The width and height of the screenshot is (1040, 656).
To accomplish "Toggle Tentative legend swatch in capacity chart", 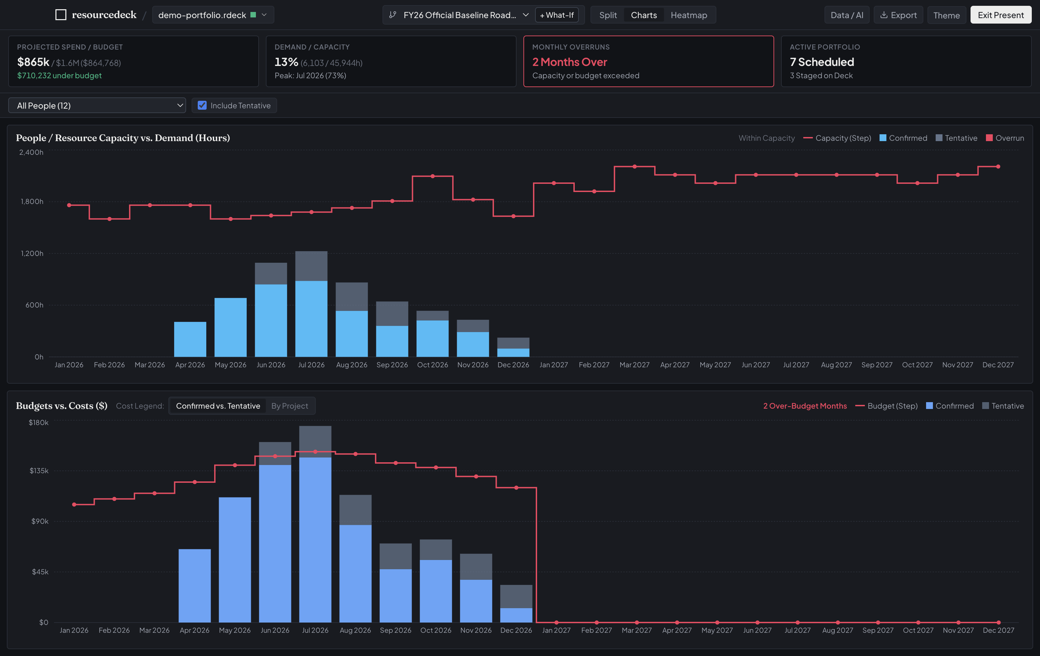I will pos(939,138).
